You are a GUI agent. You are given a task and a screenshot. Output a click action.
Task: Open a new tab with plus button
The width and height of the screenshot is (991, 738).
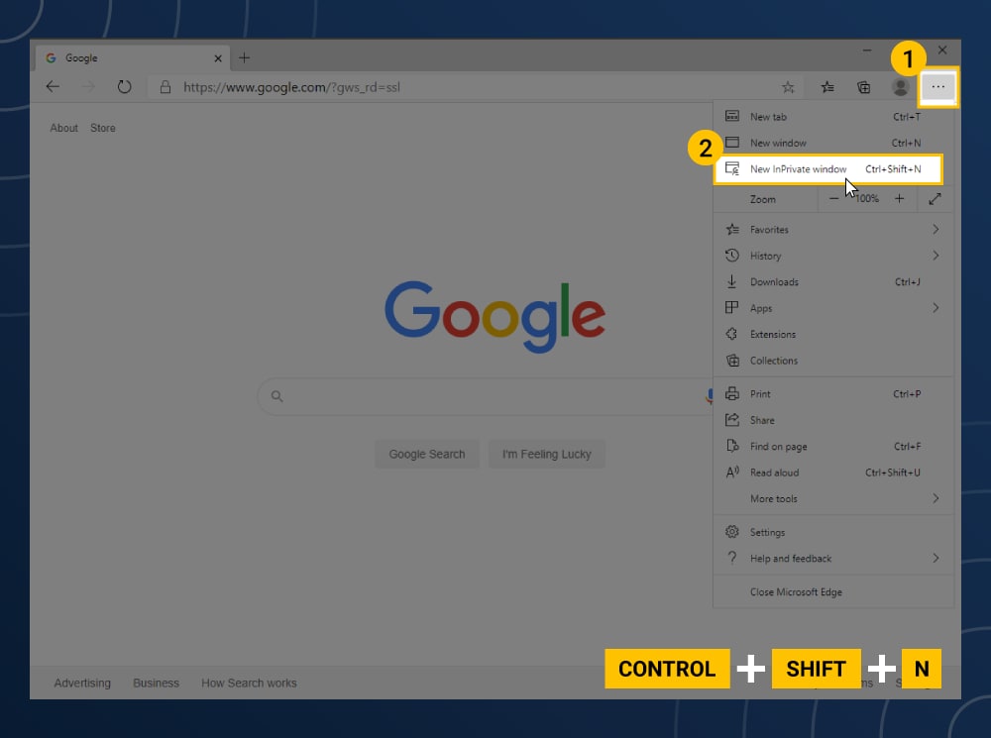(x=244, y=58)
